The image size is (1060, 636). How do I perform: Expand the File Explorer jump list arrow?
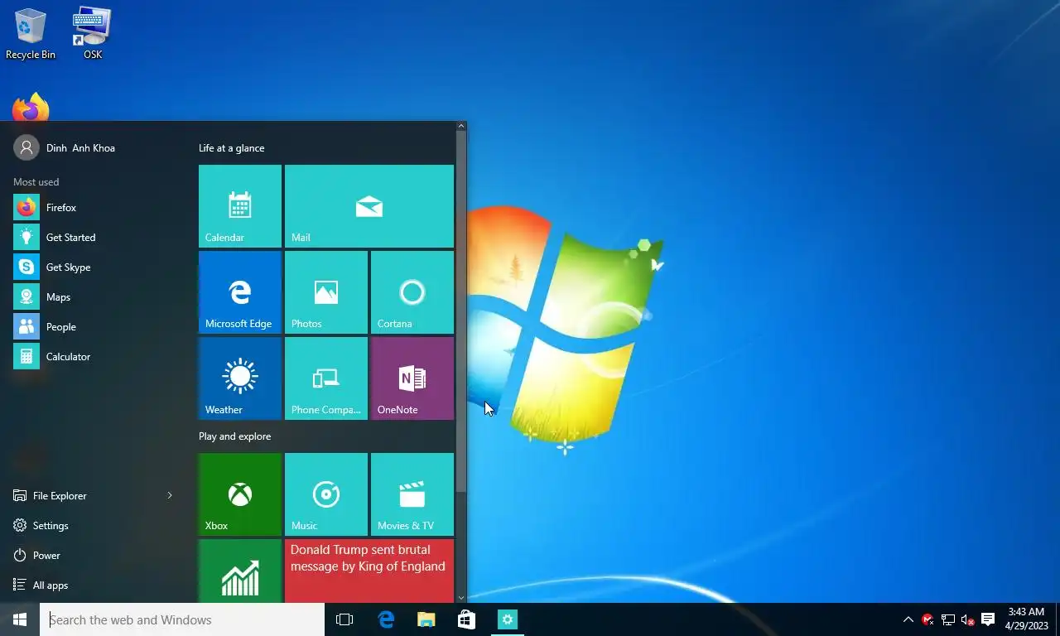click(170, 496)
